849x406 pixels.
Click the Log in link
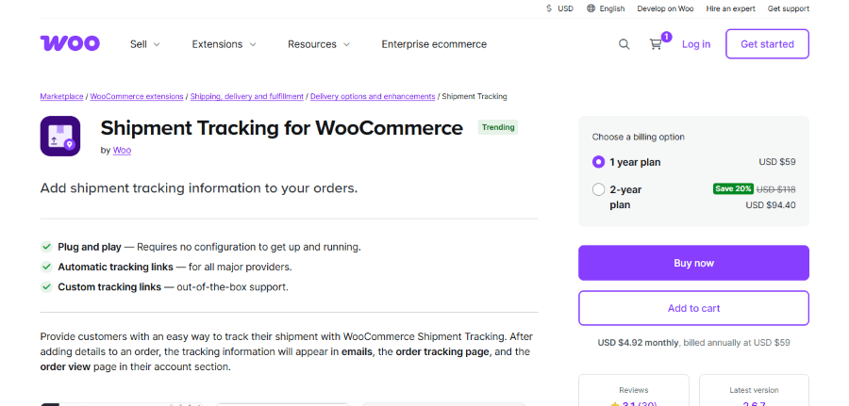tap(696, 44)
